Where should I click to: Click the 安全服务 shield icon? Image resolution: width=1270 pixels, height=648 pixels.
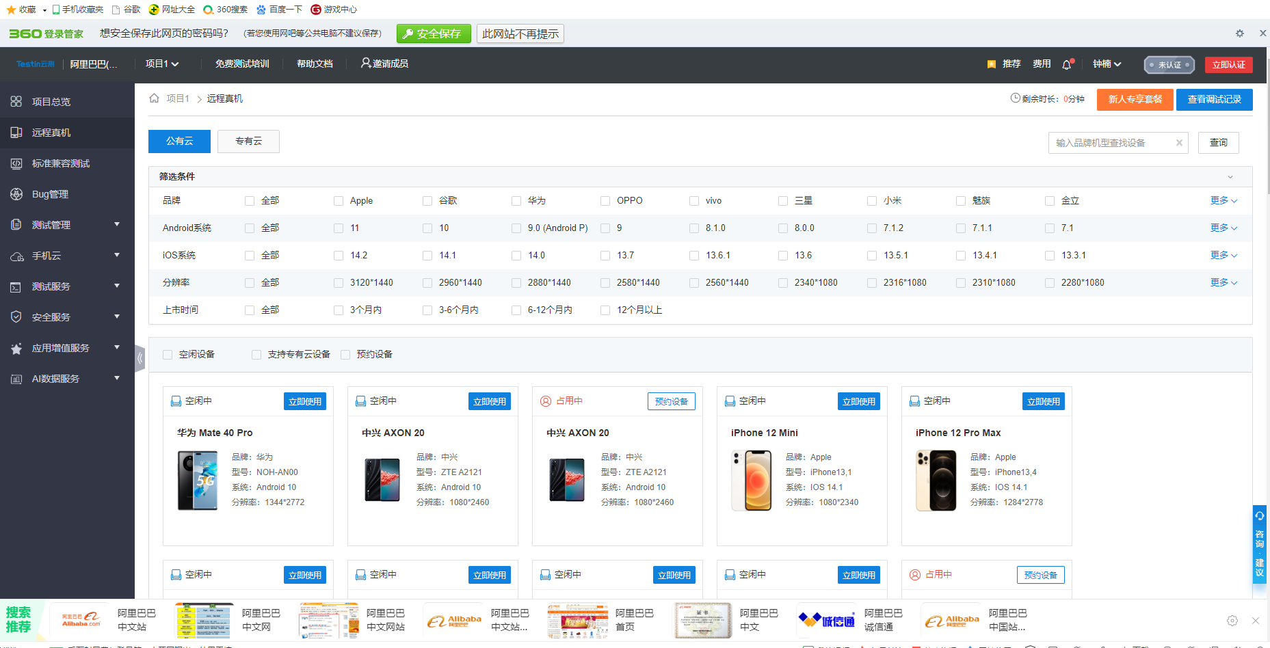(16, 317)
